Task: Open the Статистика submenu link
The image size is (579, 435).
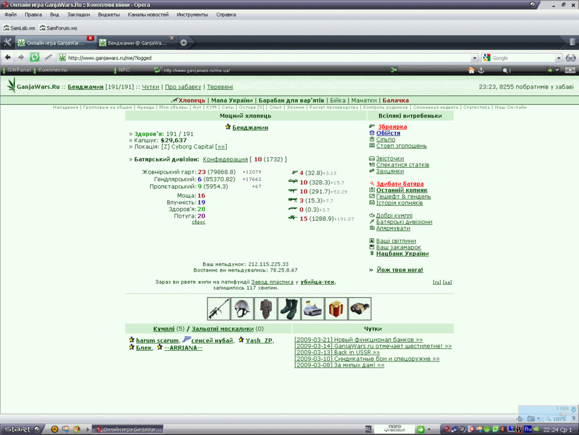Action: [476, 107]
